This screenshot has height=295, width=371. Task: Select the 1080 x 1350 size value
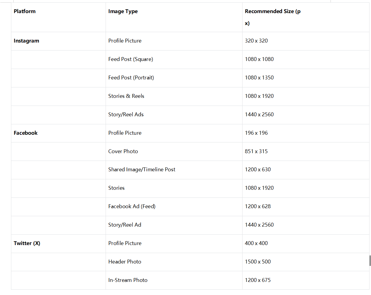259,78
